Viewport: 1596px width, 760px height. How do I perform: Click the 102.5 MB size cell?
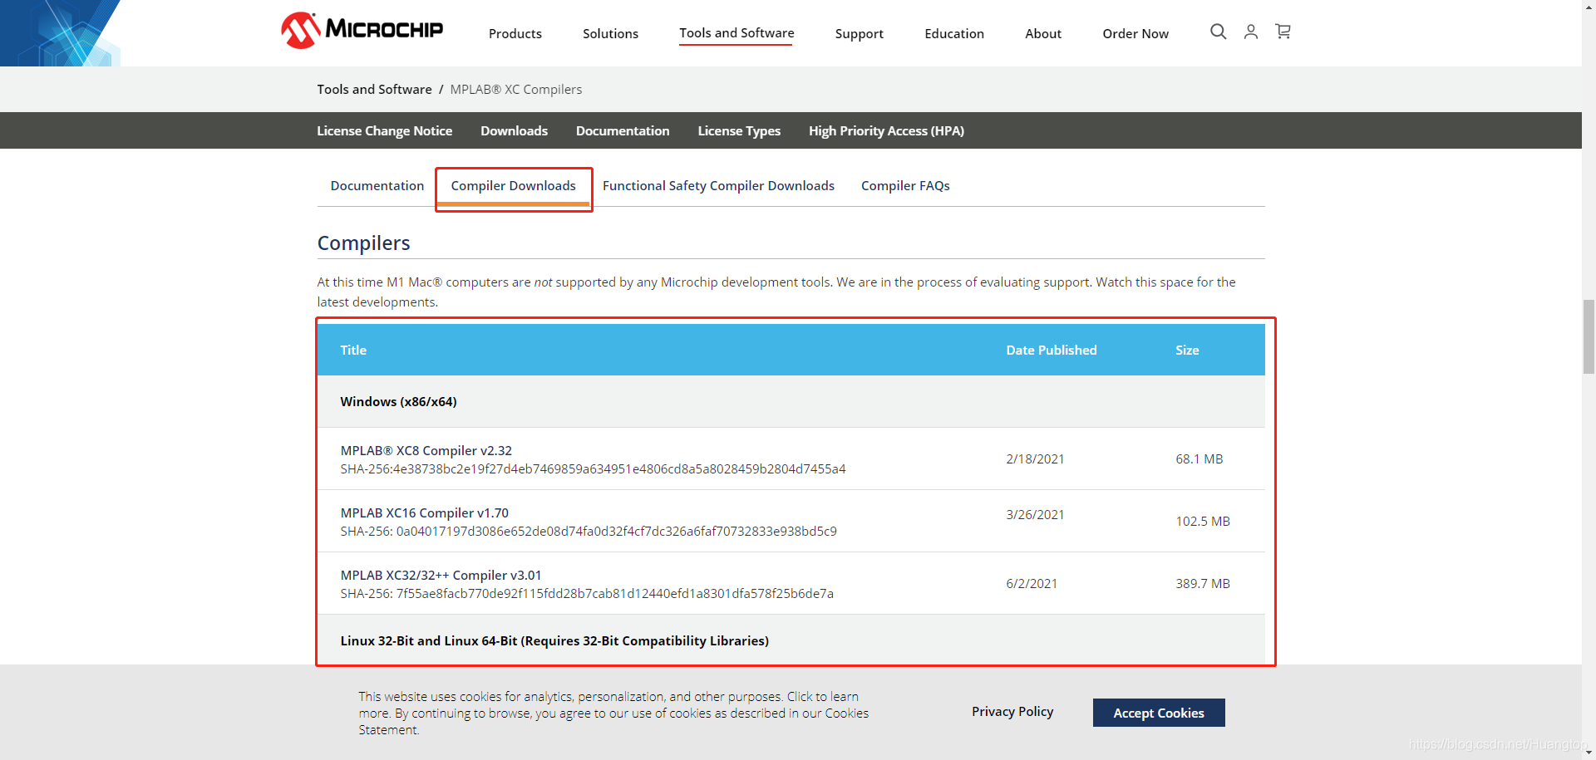(1203, 521)
